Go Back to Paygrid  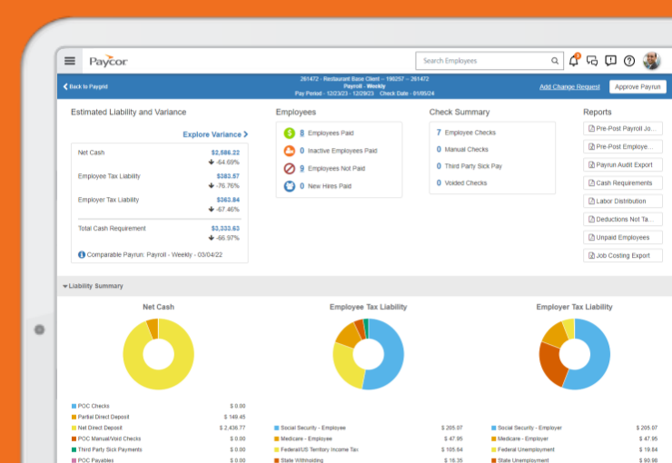pos(85,86)
